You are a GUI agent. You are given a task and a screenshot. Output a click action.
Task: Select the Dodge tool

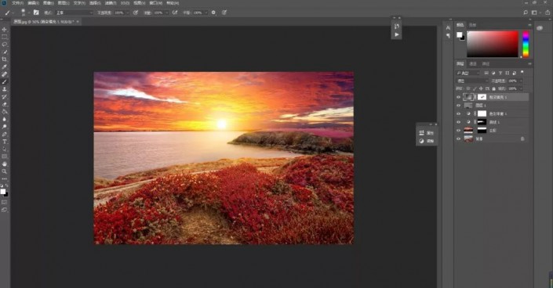click(5, 127)
